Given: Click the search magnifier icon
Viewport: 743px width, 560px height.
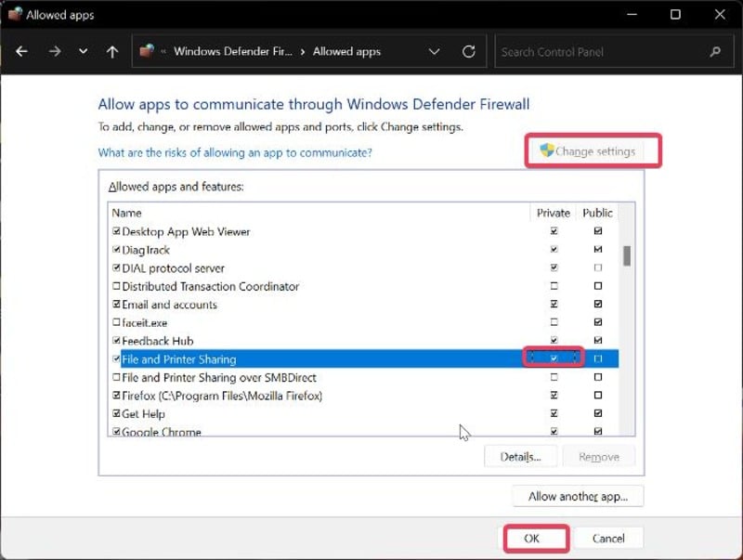Looking at the screenshot, I should click(715, 51).
